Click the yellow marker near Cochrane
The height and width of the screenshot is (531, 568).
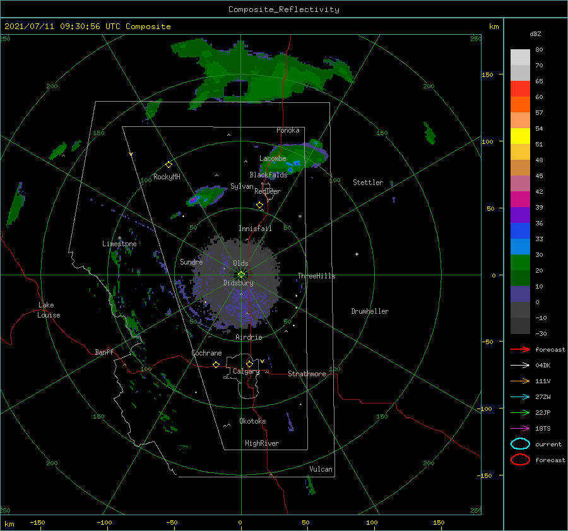click(216, 364)
